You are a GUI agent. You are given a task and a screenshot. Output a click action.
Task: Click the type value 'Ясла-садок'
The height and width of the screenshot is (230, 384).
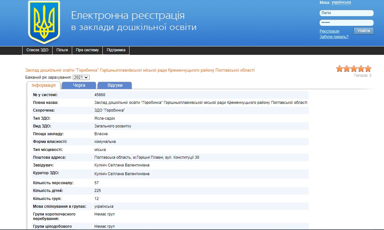pyautogui.click(x=105, y=118)
